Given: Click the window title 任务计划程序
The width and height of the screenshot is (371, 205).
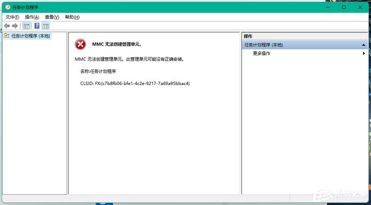Looking at the screenshot, I should [25, 7].
